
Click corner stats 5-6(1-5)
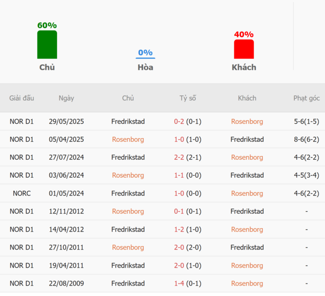(306, 121)
